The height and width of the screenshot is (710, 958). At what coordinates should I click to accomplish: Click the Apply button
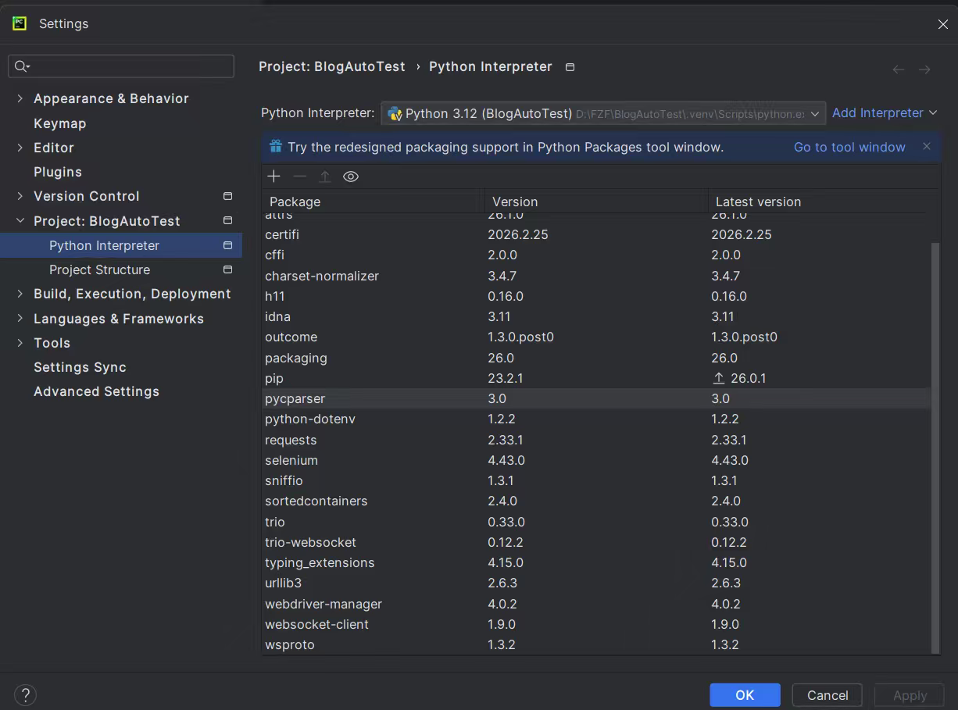910,695
